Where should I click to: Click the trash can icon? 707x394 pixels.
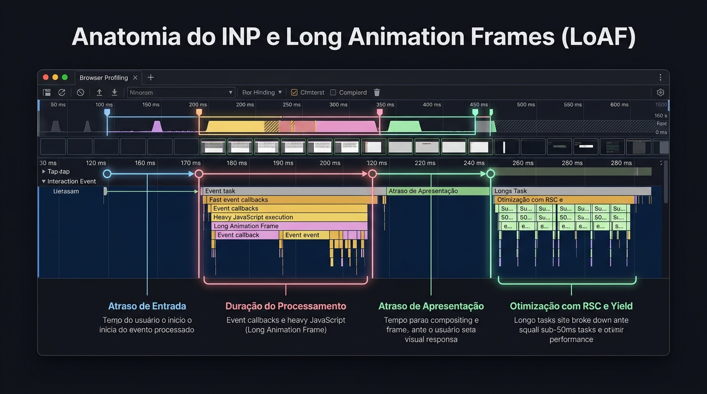pyautogui.click(x=377, y=92)
